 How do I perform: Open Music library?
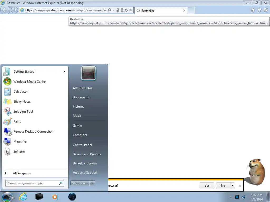pos(77,116)
